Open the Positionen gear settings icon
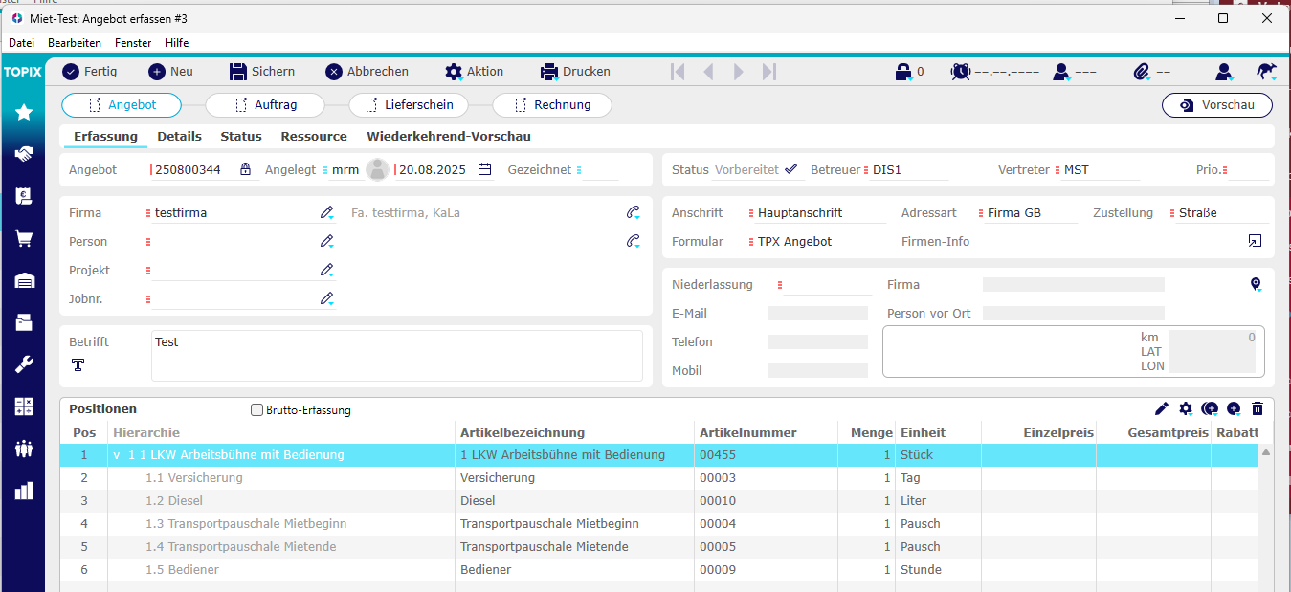This screenshot has height=592, width=1291. [x=1187, y=408]
